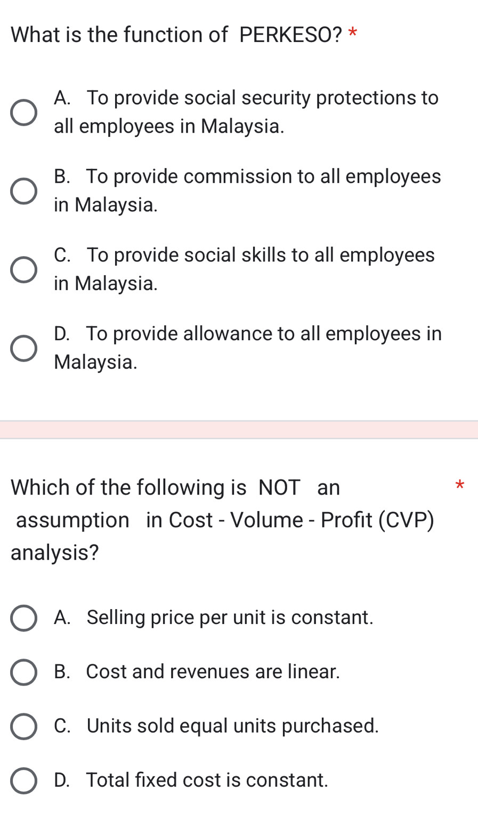Select 'Selling price per unit is constant' radio
The width and height of the screenshot is (478, 830).
click(24, 618)
